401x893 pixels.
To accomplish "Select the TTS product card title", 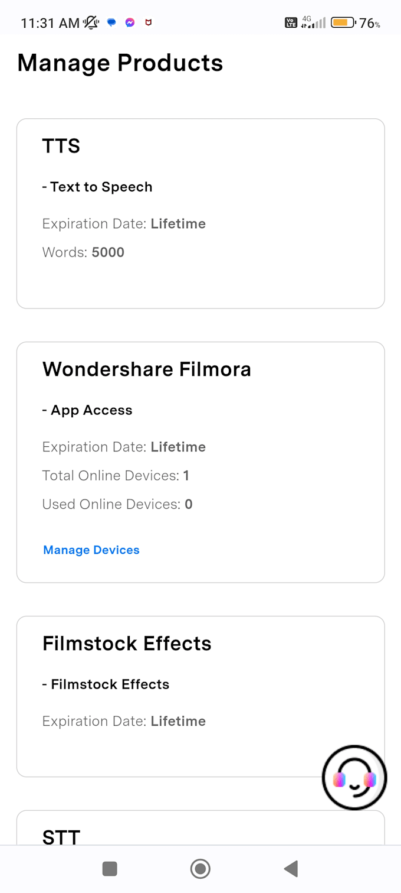I will tap(61, 146).
